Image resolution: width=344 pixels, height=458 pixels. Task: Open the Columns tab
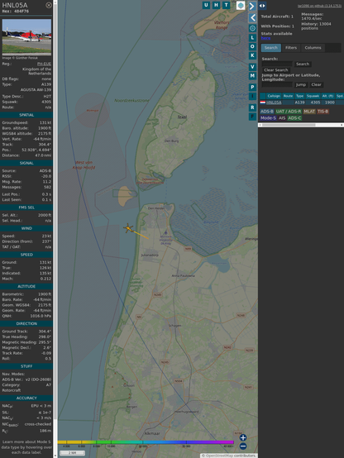pos(313,48)
